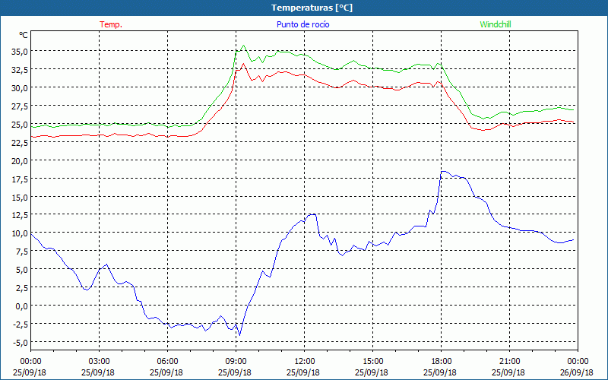Click the 12,5 y-axis value
608x380 pixels.
pos(20,215)
